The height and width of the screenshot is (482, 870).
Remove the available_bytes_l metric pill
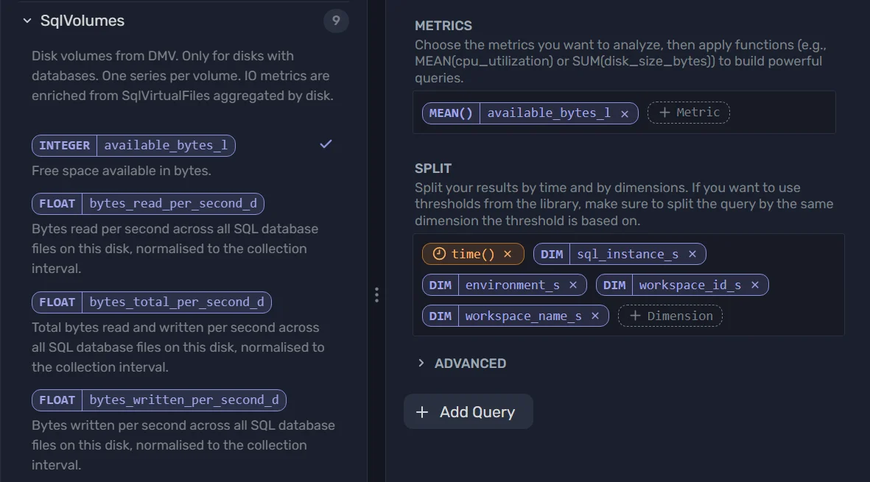[624, 113]
